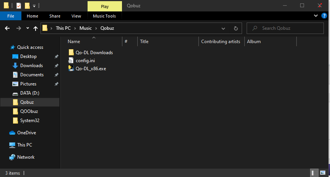Select the Qo-DL Downloads file name
The image size is (330, 177).
pyautogui.click(x=94, y=53)
